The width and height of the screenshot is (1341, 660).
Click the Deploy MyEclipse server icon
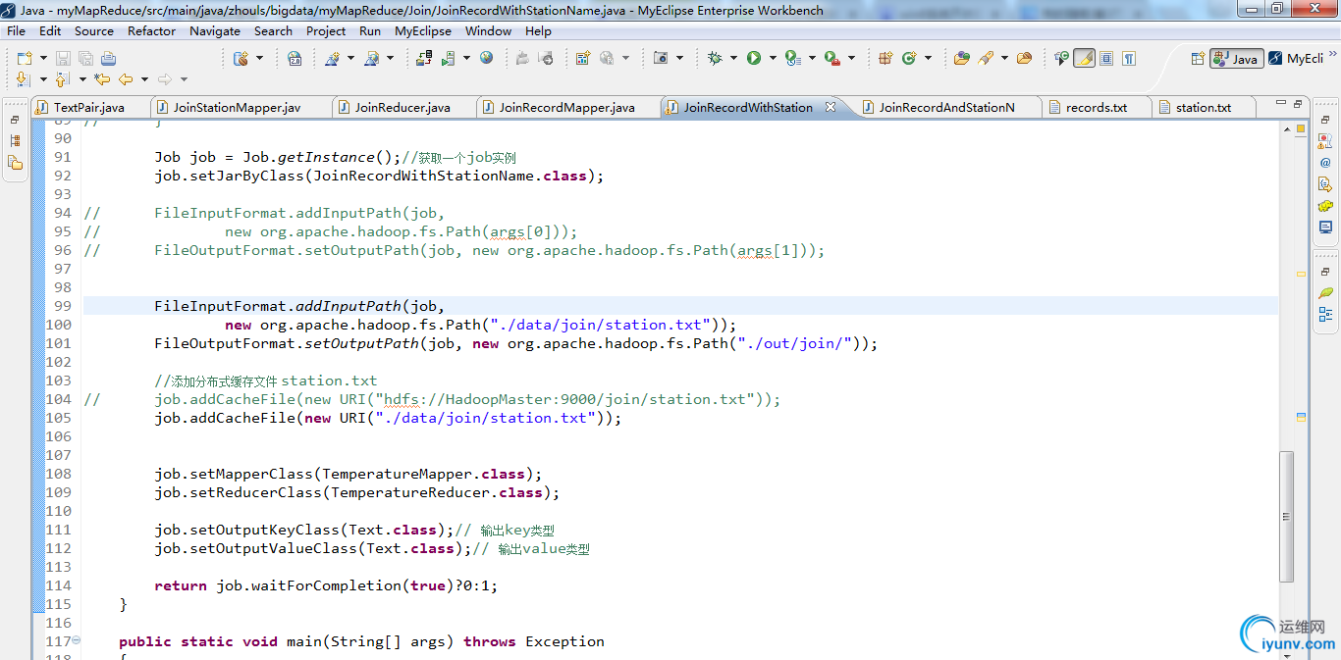424,58
